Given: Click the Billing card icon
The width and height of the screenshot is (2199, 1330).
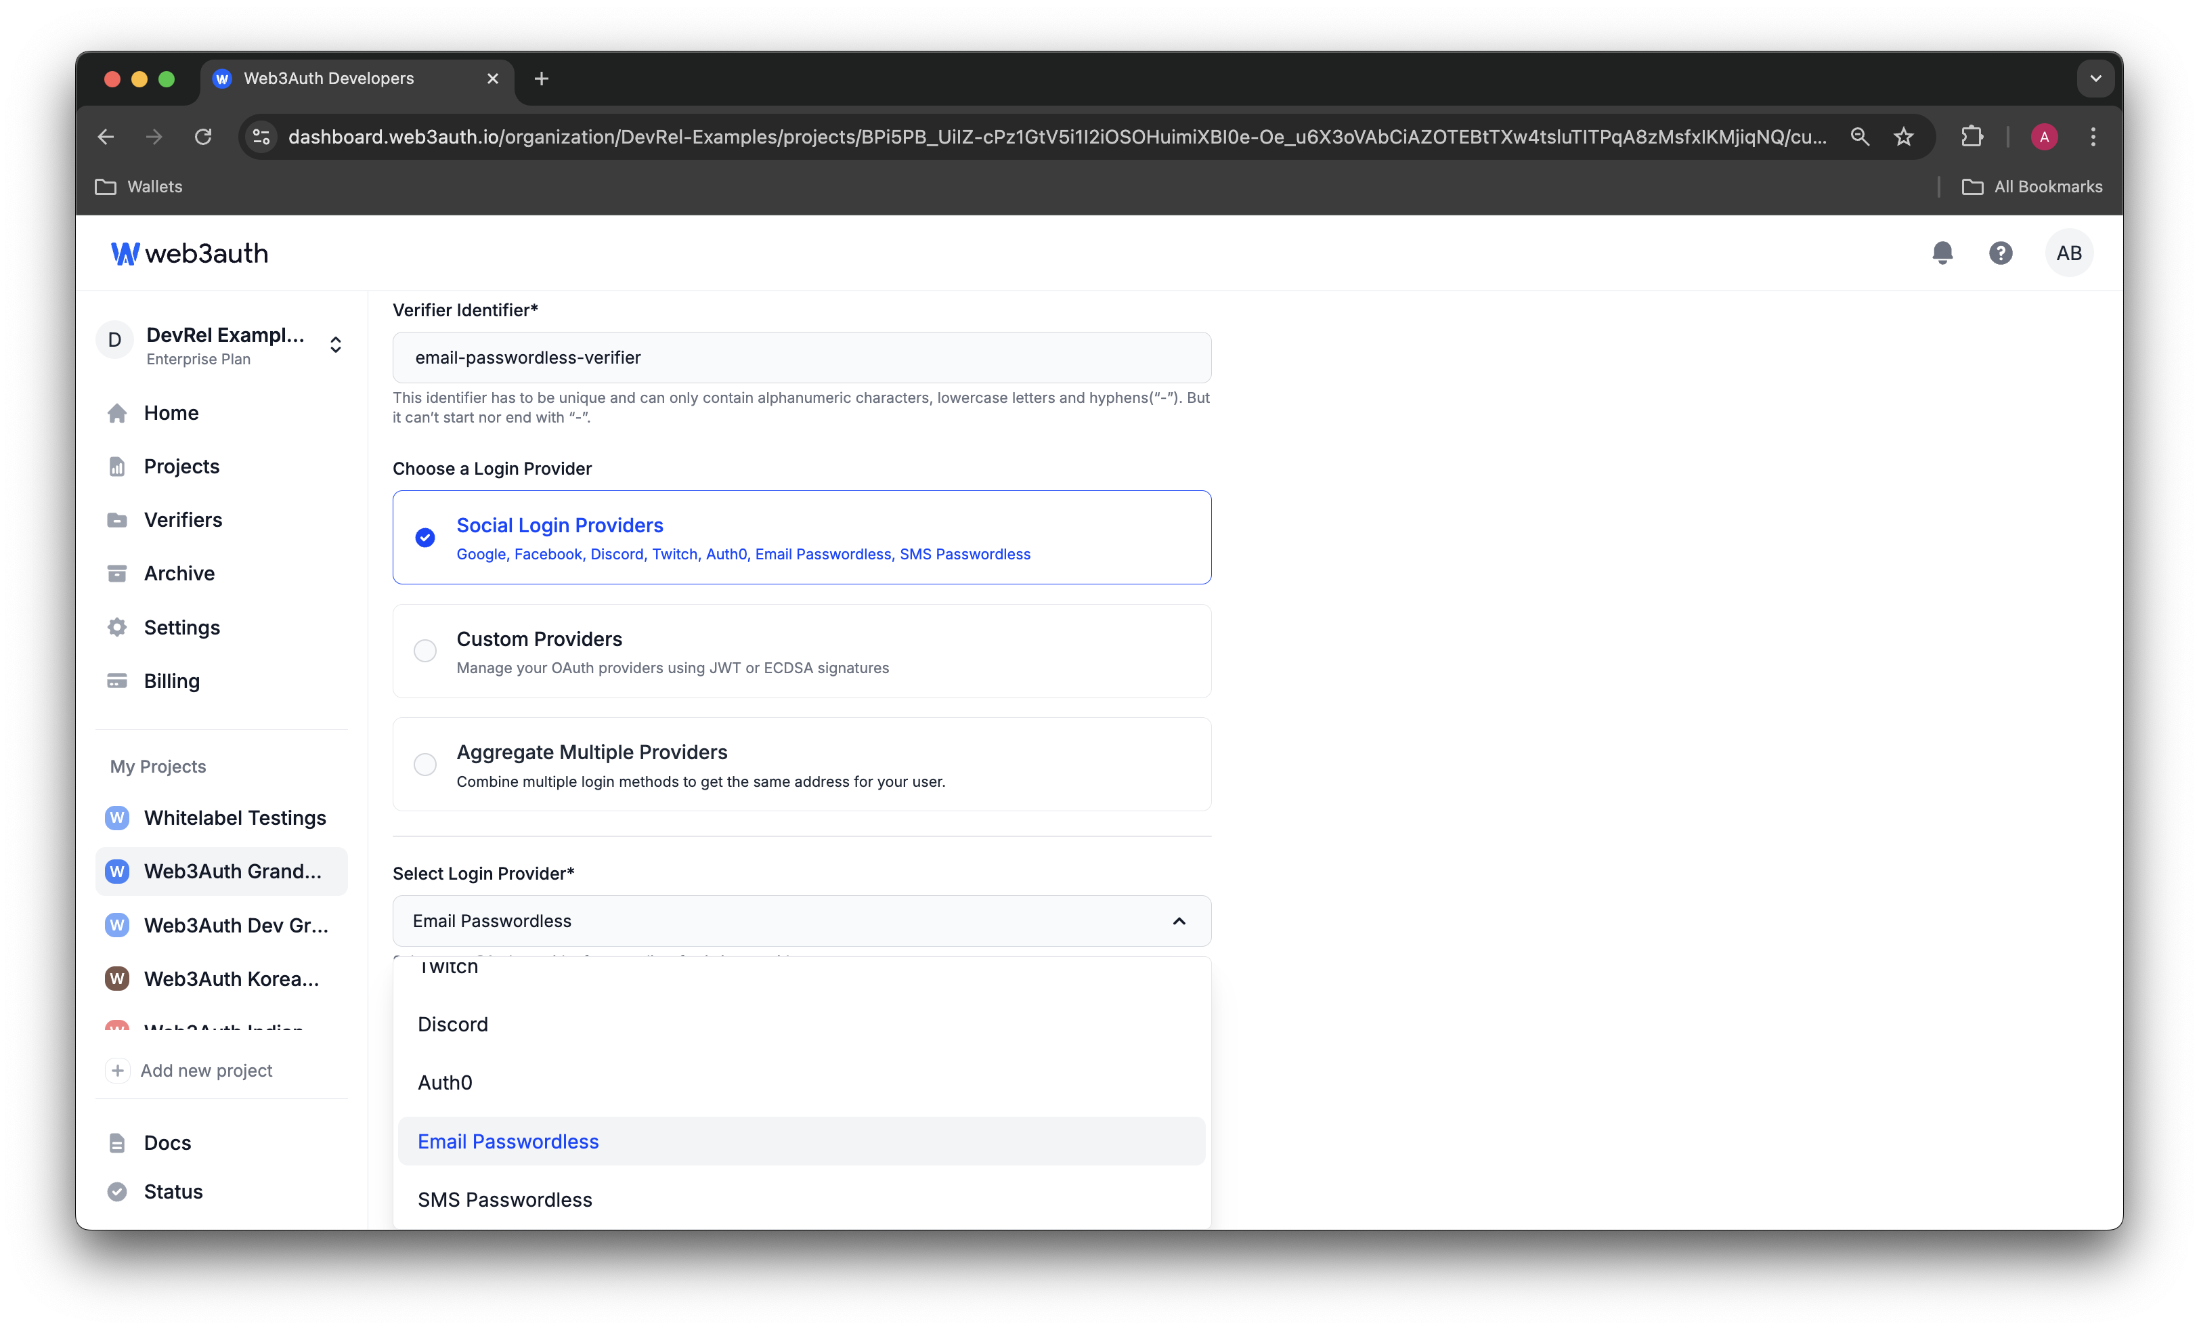Looking at the screenshot, I should [117, 681].
